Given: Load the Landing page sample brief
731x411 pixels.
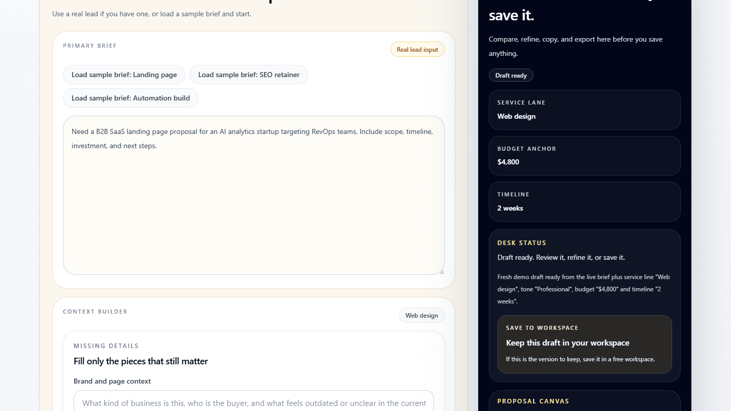Looking at the screenshot, I should coord(124,75).
